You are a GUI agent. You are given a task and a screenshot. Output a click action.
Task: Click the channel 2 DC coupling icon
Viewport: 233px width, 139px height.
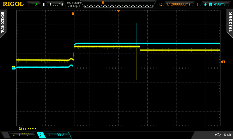tap(49, 135)
